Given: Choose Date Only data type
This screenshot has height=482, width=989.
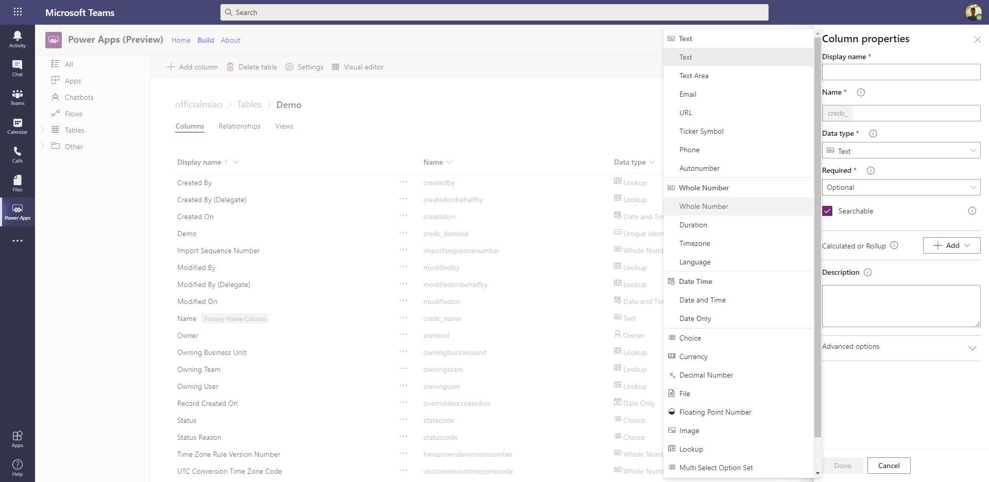Looking at the screenshot, I should 738,318.
